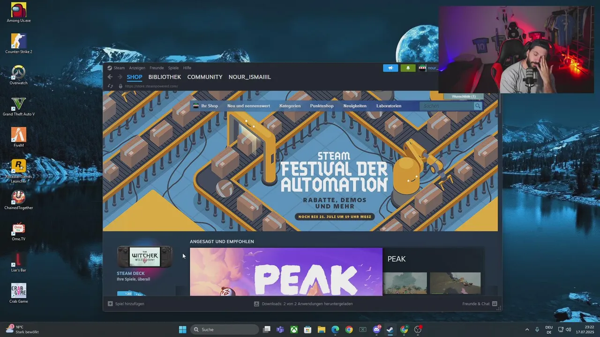Switch to the SHOP tab

pyautogui.click(x=135, y=77)
